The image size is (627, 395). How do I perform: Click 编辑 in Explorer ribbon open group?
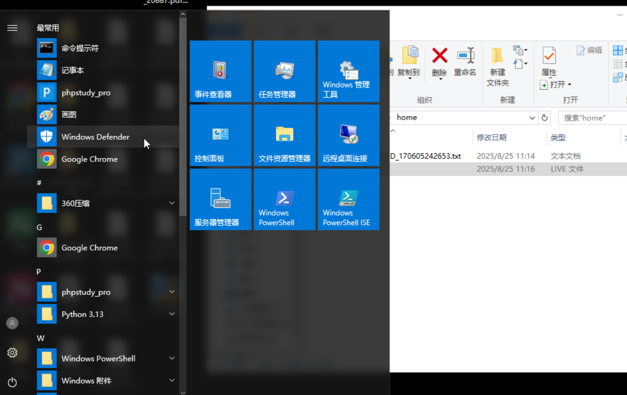[x=590, y=50]
